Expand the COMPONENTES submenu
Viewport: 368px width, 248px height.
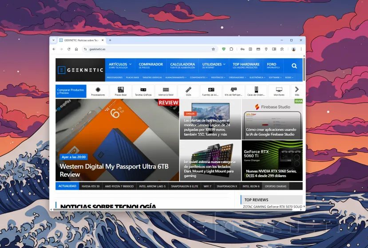198,77
